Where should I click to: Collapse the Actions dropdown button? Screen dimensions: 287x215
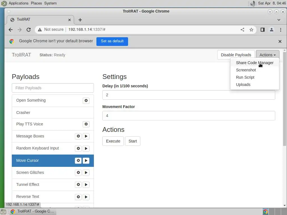click(268, 55)
